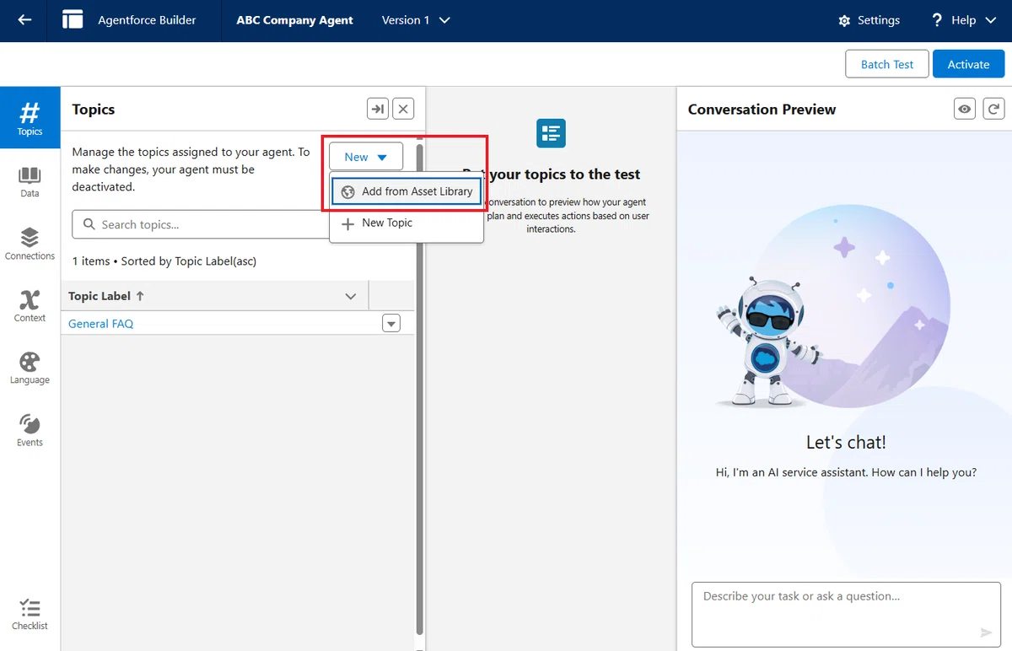Open the General FAQ row action dropdown

391,323
